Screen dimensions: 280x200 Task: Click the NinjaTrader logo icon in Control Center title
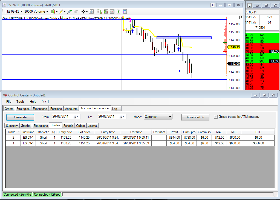(5, 95)
